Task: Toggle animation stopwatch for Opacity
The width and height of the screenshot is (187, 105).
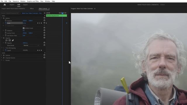Action: pos(6,43)
